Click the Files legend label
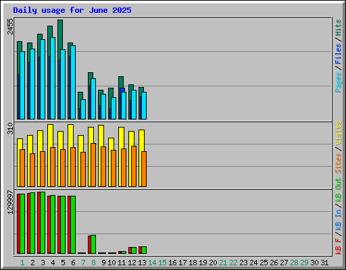346x270 pixels. pyautogui.click(x=339, y=54)
